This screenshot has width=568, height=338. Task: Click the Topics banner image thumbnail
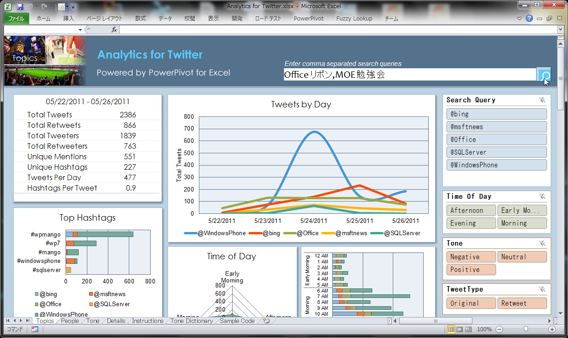click(x=45, y=61)
